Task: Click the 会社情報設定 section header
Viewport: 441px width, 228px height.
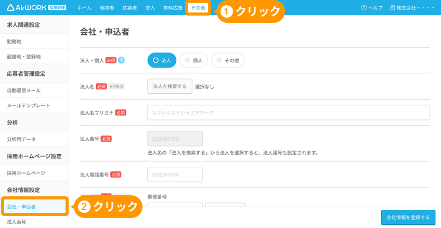Action: (23, 190)
